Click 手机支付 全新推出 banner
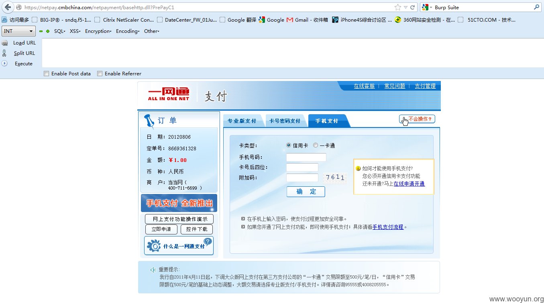Viewport: 544px width, 303px height. coord(179,203)
